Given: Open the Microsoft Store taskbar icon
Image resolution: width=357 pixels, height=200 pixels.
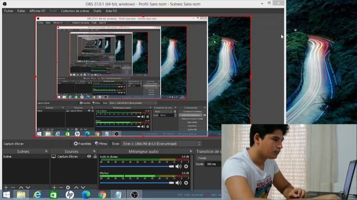Looking at the screenshot, I should (54, 195).
